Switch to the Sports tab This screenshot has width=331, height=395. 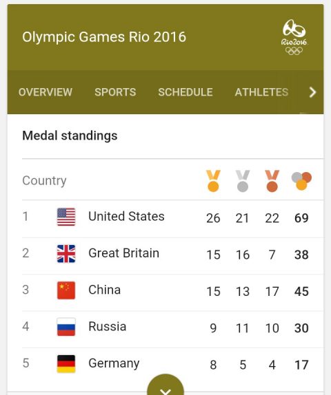[115, 92]
